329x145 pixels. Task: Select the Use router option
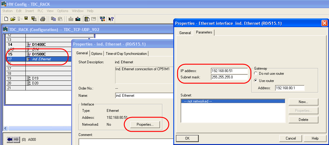pos(256,81)
